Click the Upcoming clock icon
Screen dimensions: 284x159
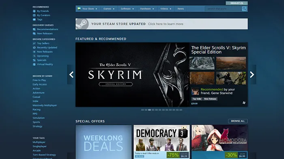pyautogui.click(x=34, y=56)
